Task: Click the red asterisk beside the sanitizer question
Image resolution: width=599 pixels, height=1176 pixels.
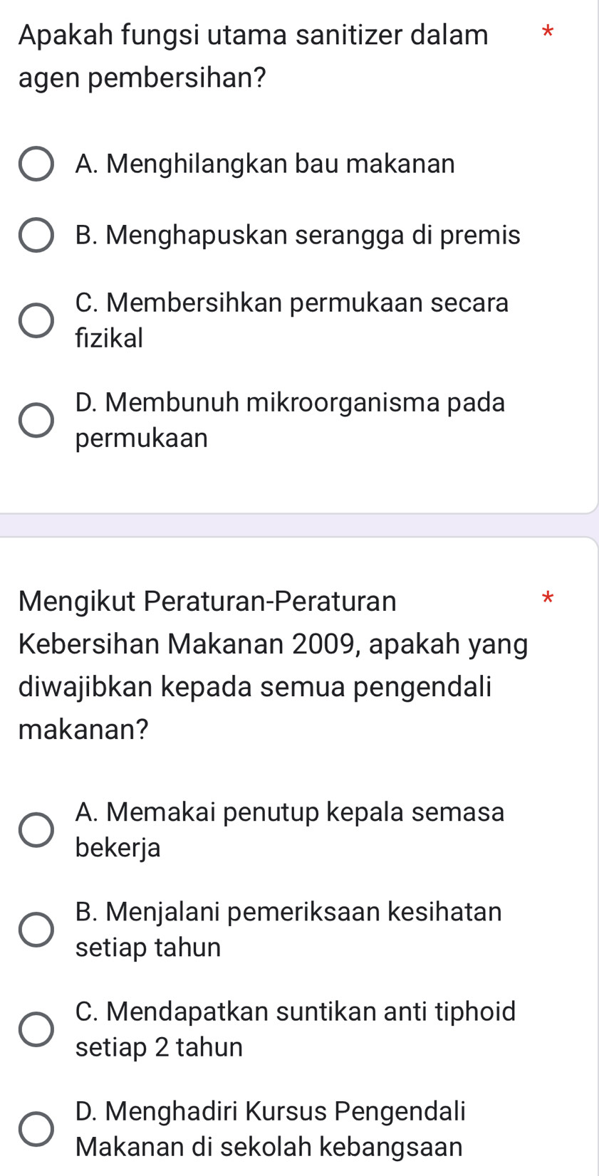Action: [x=546, y=32]
